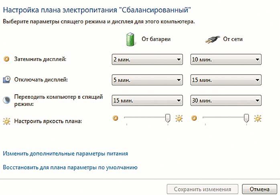280x195 pixels.
Task: Click the plan brightness sun icon
Action: pos(6,120)
